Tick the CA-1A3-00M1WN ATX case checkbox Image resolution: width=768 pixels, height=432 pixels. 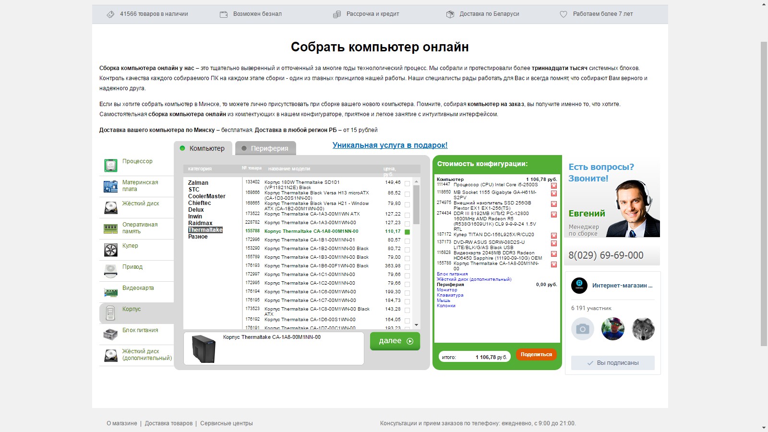click(x=407, y=216)
